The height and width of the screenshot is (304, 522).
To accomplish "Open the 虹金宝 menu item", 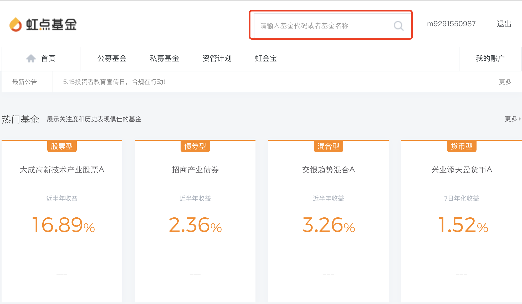I will click(266, 58).
